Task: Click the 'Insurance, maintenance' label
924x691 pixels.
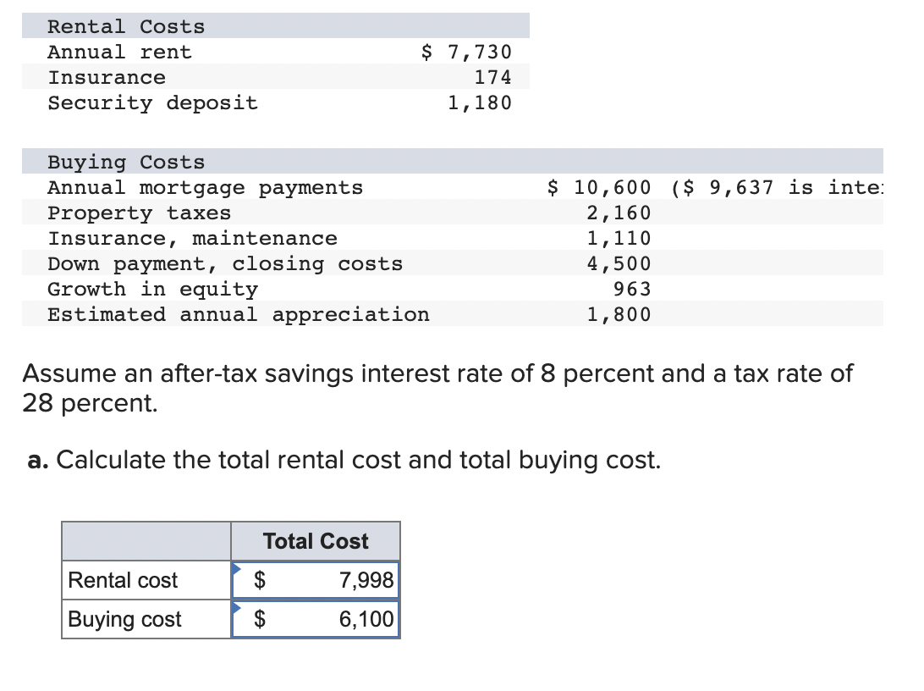Action: tap(192, 238)
